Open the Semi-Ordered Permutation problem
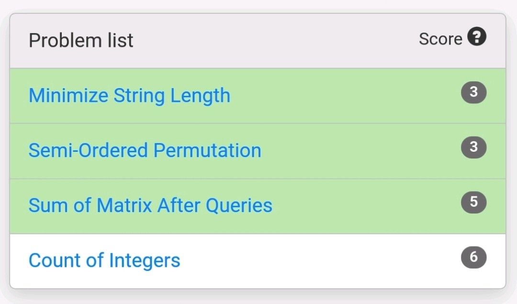The height and width of the screenshot is (304, 517). 145,151
